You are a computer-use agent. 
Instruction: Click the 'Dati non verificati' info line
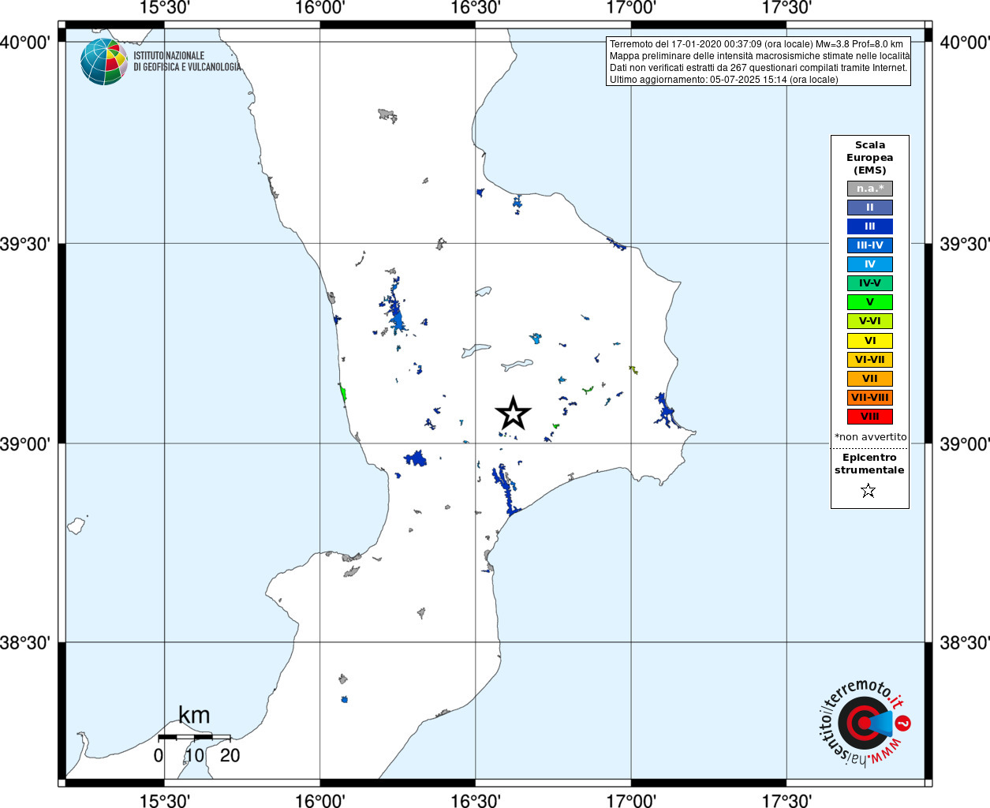(758, 68)
